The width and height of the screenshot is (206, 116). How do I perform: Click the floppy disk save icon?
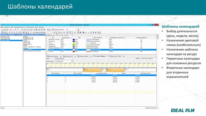coord(7,30)
